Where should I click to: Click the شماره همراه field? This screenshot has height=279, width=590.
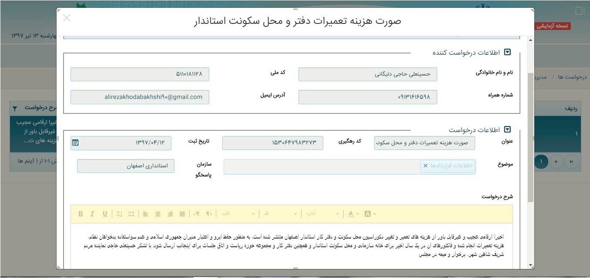[x=368, y=97]
